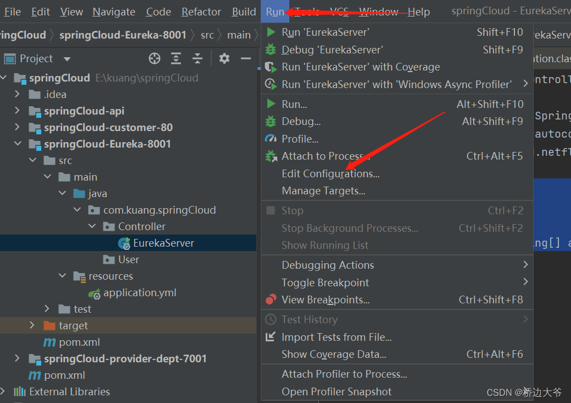The image size is (571, 403).
Task: Collapse the resources folder
Action: [x=62, y=276]
